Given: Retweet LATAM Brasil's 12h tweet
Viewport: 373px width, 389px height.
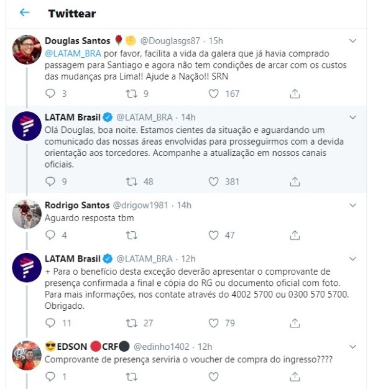Looking at the screenshot, I should click(x=132, y=323).
